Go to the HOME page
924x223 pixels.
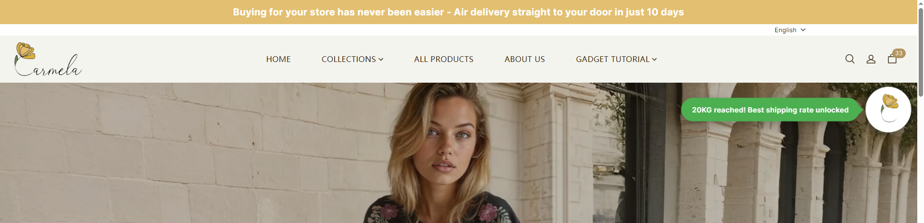278,59
